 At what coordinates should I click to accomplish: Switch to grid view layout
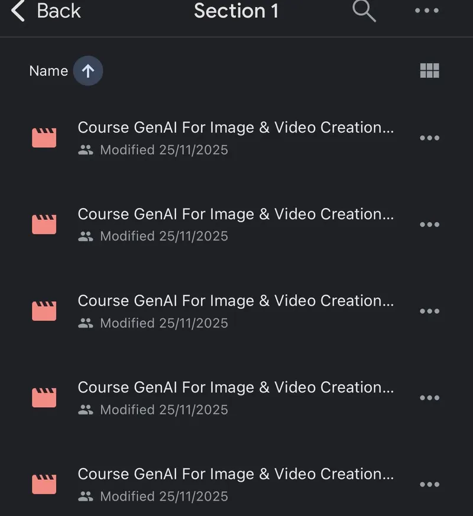430,70
